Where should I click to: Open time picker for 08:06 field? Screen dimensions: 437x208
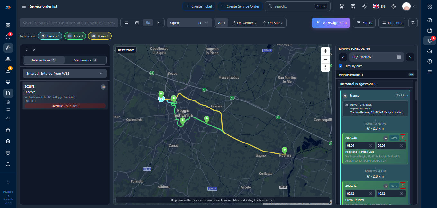click(370, 145)
